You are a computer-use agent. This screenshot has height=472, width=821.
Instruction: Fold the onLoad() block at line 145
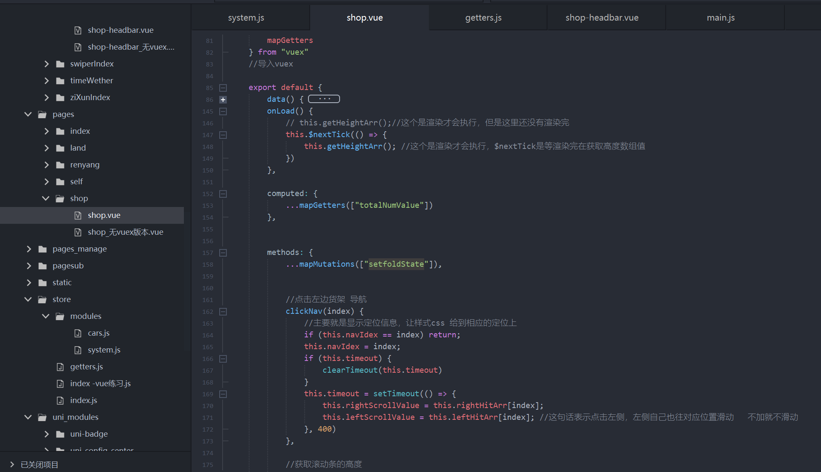223,111
